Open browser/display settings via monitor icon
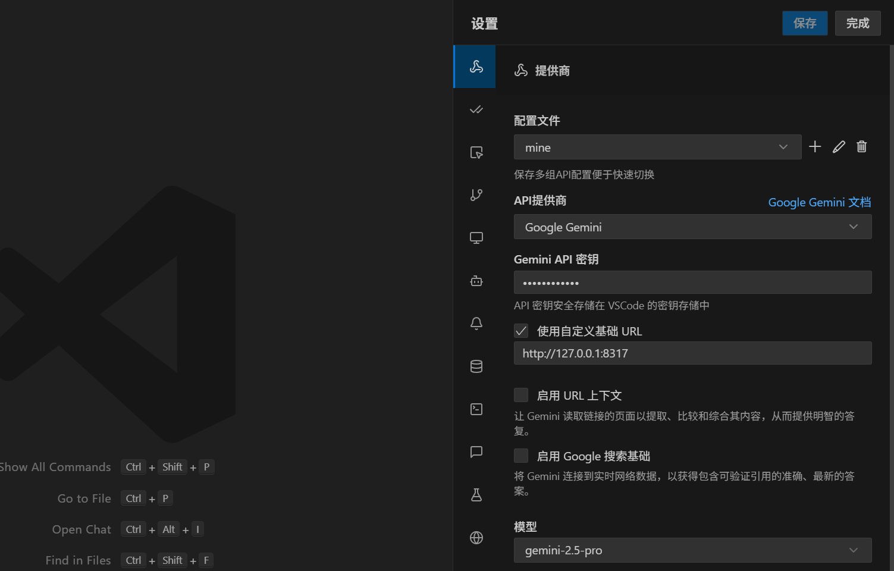The width and height of the screenshot is (894, 571). pyautogui.click(x=476, y=237)
